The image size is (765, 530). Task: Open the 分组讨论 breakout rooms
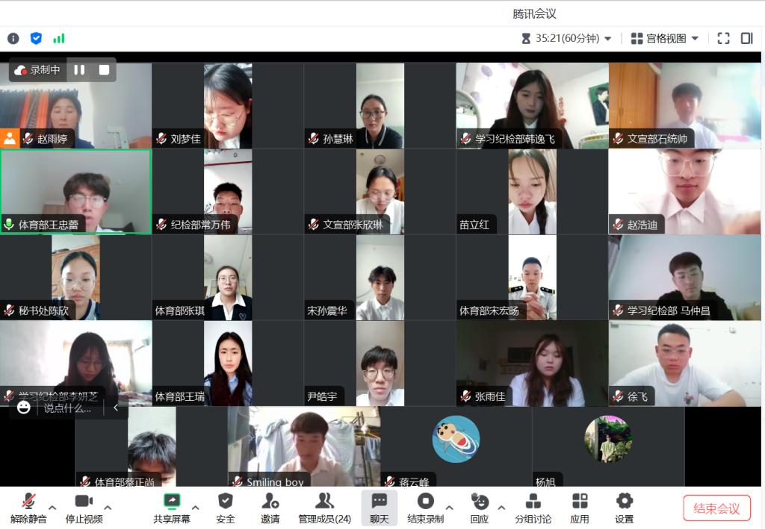click(x=533, y=508)
